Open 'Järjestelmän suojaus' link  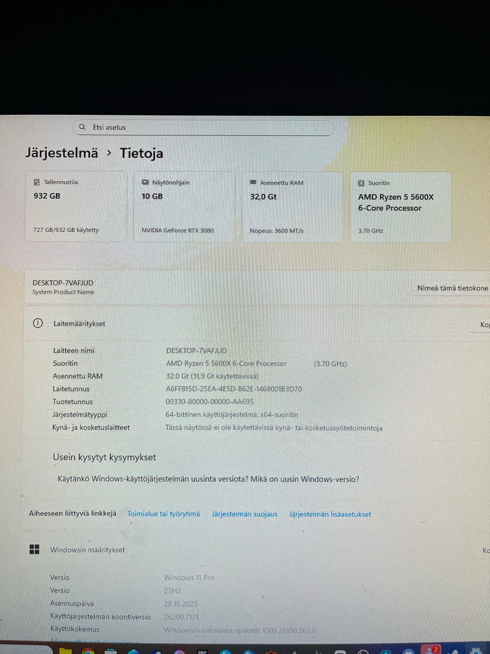tap(244, 514)
